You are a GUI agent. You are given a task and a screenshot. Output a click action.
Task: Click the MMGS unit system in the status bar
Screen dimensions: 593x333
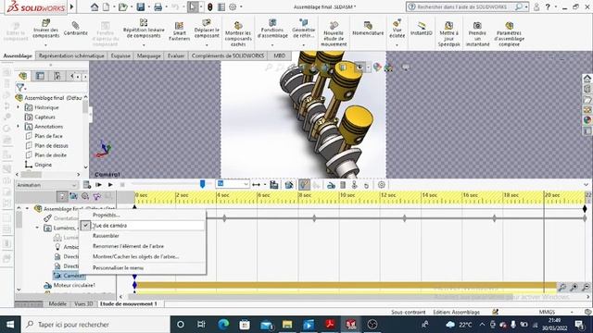click(x=547, y=312)
